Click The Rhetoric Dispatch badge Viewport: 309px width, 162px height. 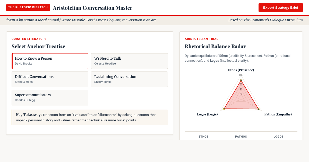tap(28, 7)
